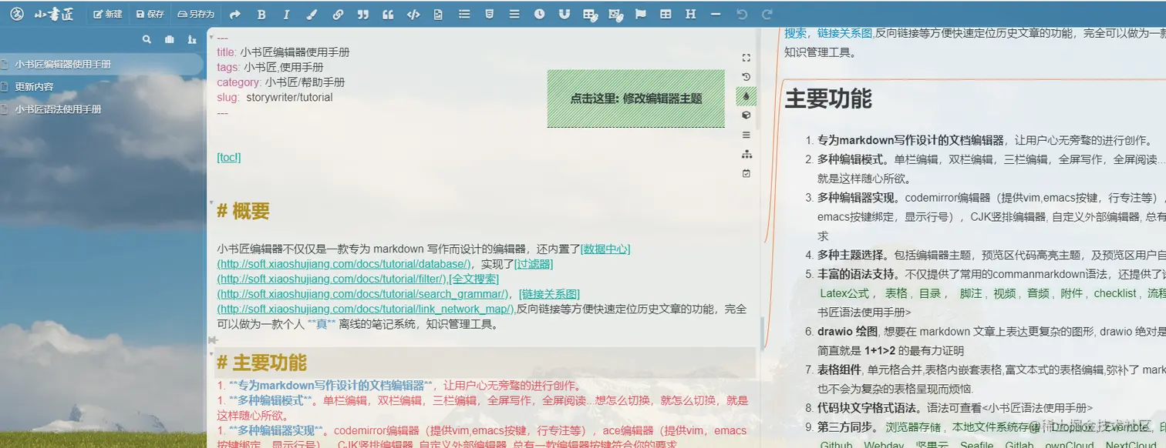Click the document file icon in toolbar

pos(439,15)
